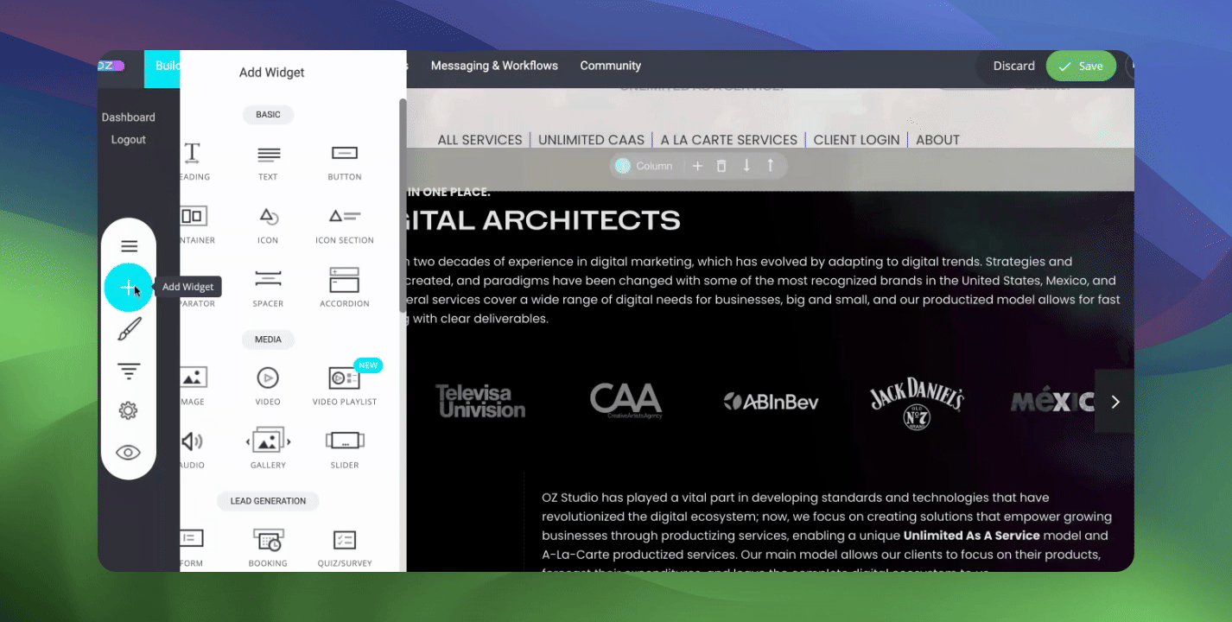The height and width of the screenshot is (622, 1232).
Task: Pick the Audio widget
Action: (193, 449)
